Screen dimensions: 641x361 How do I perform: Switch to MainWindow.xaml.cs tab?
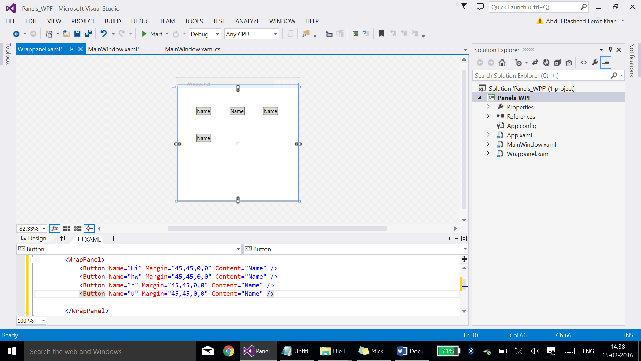tap(193, 49)
